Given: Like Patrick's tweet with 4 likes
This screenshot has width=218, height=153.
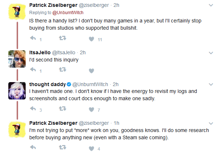Looking at the screenshot, I should pos(91,148).
